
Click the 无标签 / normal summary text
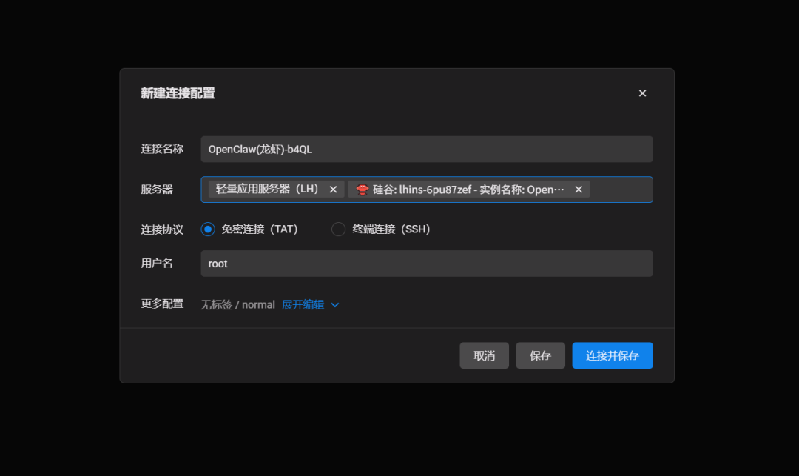click(237, 305)
